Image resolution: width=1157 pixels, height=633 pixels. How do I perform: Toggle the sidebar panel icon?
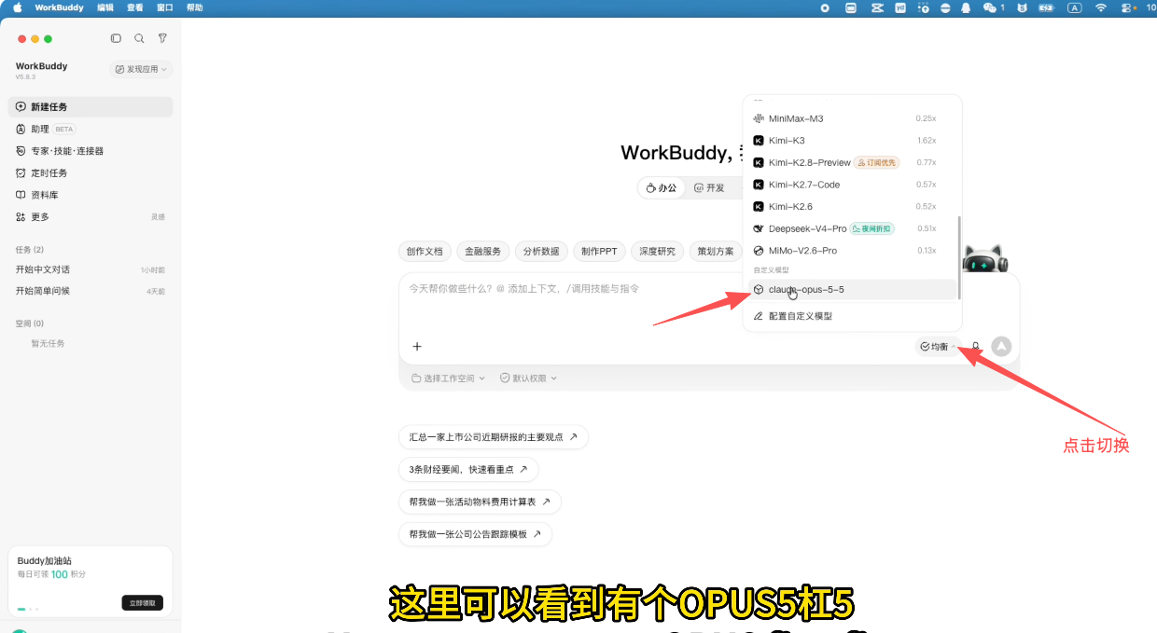(x=116, y=38)
